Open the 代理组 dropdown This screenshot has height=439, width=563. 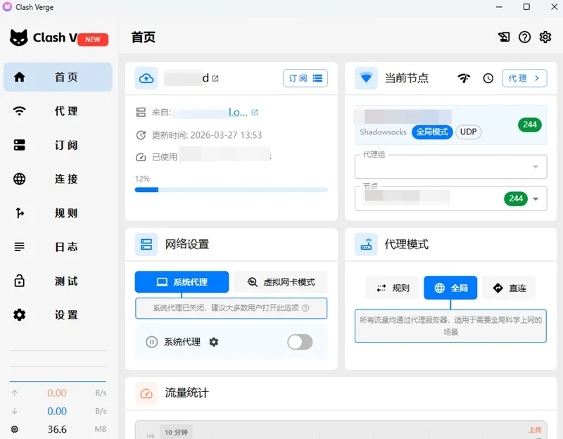click(450, 167)
